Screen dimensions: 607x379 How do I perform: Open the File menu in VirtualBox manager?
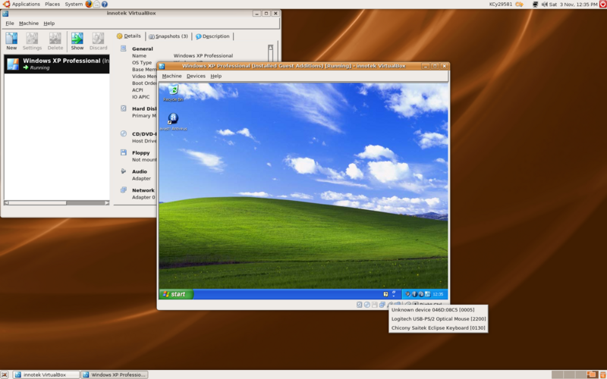[10, 23]
